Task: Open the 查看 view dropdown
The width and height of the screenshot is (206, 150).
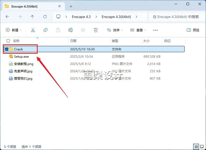Action: [x=138, y=30]
